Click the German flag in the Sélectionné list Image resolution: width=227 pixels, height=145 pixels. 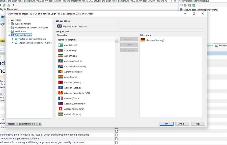[143, 40]
